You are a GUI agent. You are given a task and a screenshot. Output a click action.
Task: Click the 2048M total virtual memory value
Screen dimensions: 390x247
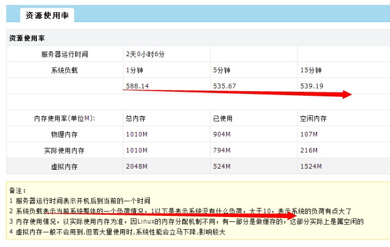(x=136, y=166)
